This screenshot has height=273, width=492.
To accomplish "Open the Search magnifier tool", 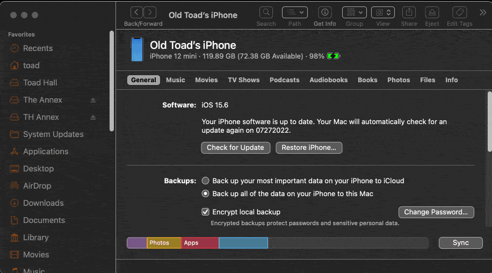I will (x=266, y=12).
